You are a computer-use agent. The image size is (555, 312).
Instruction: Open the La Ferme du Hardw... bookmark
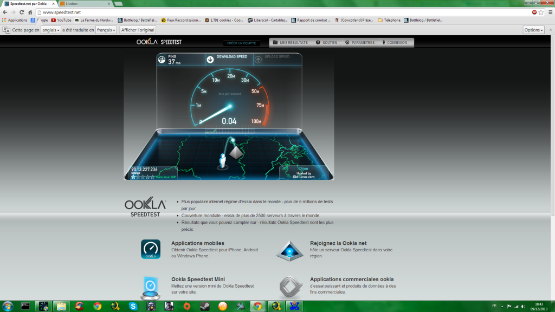pos(94,20)
